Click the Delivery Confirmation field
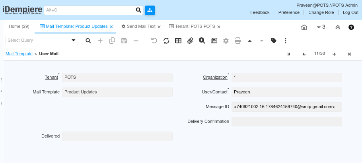 (x=287, y=121)
